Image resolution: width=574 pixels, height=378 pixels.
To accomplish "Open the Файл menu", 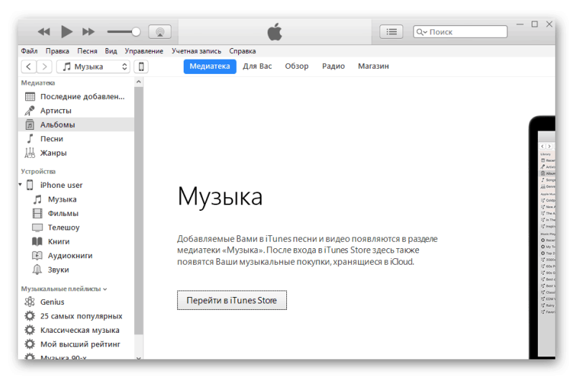I will pos(29,51).
